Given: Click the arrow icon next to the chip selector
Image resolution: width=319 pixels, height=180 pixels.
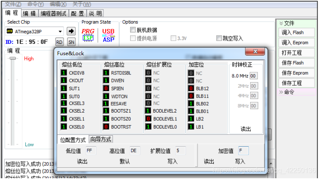Looking at the screenshot, I should pyautogui.click(x=71, y=31).
